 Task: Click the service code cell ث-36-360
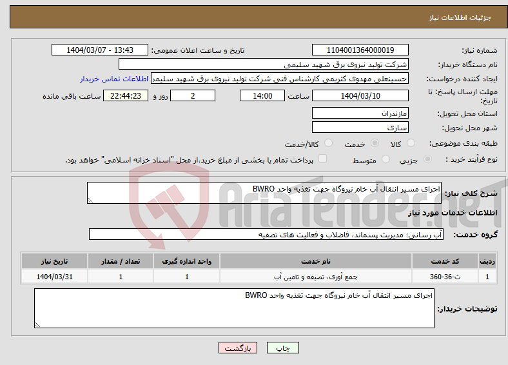pyautogui.click(x=445, y=277)
